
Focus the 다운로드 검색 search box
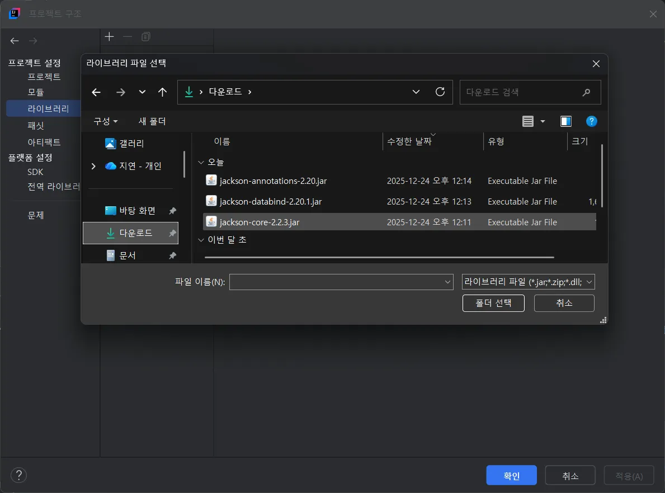tap(530, 92)
